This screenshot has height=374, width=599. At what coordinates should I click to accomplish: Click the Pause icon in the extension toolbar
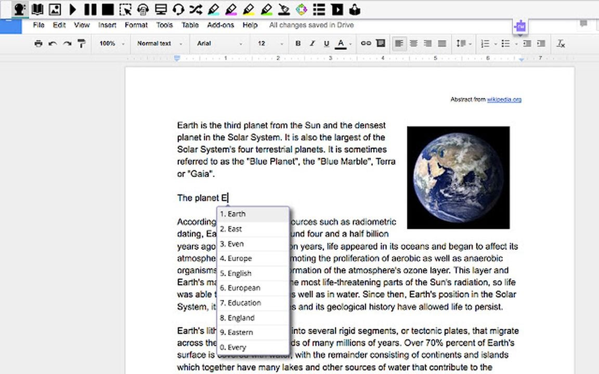click(90, 9)
